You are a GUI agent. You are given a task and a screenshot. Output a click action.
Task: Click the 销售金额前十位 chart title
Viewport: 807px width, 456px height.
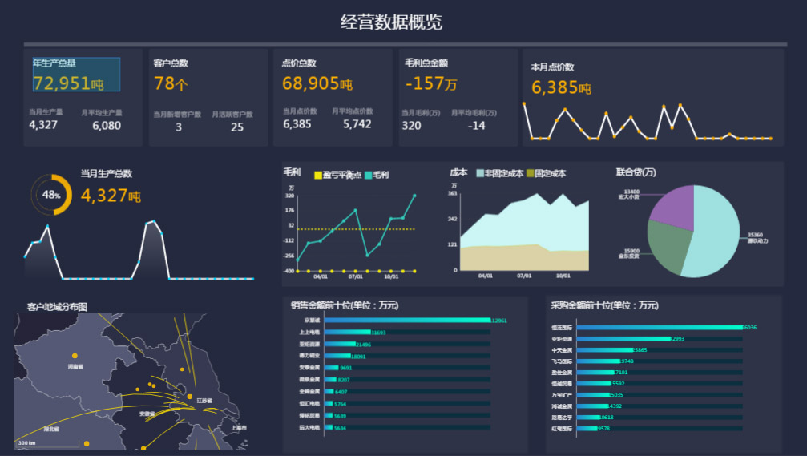[x=345, y=305]
